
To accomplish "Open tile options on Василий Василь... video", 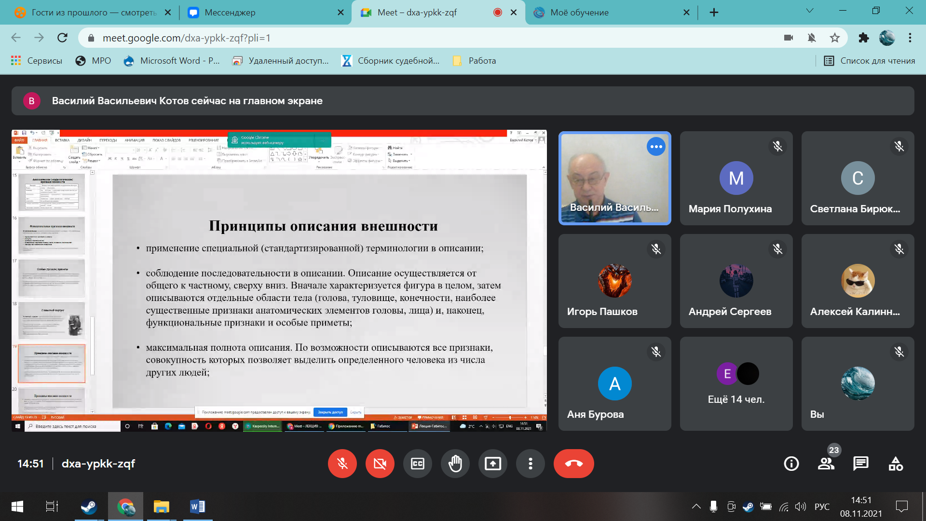I will pyautogui.click(x=656, y=147).
